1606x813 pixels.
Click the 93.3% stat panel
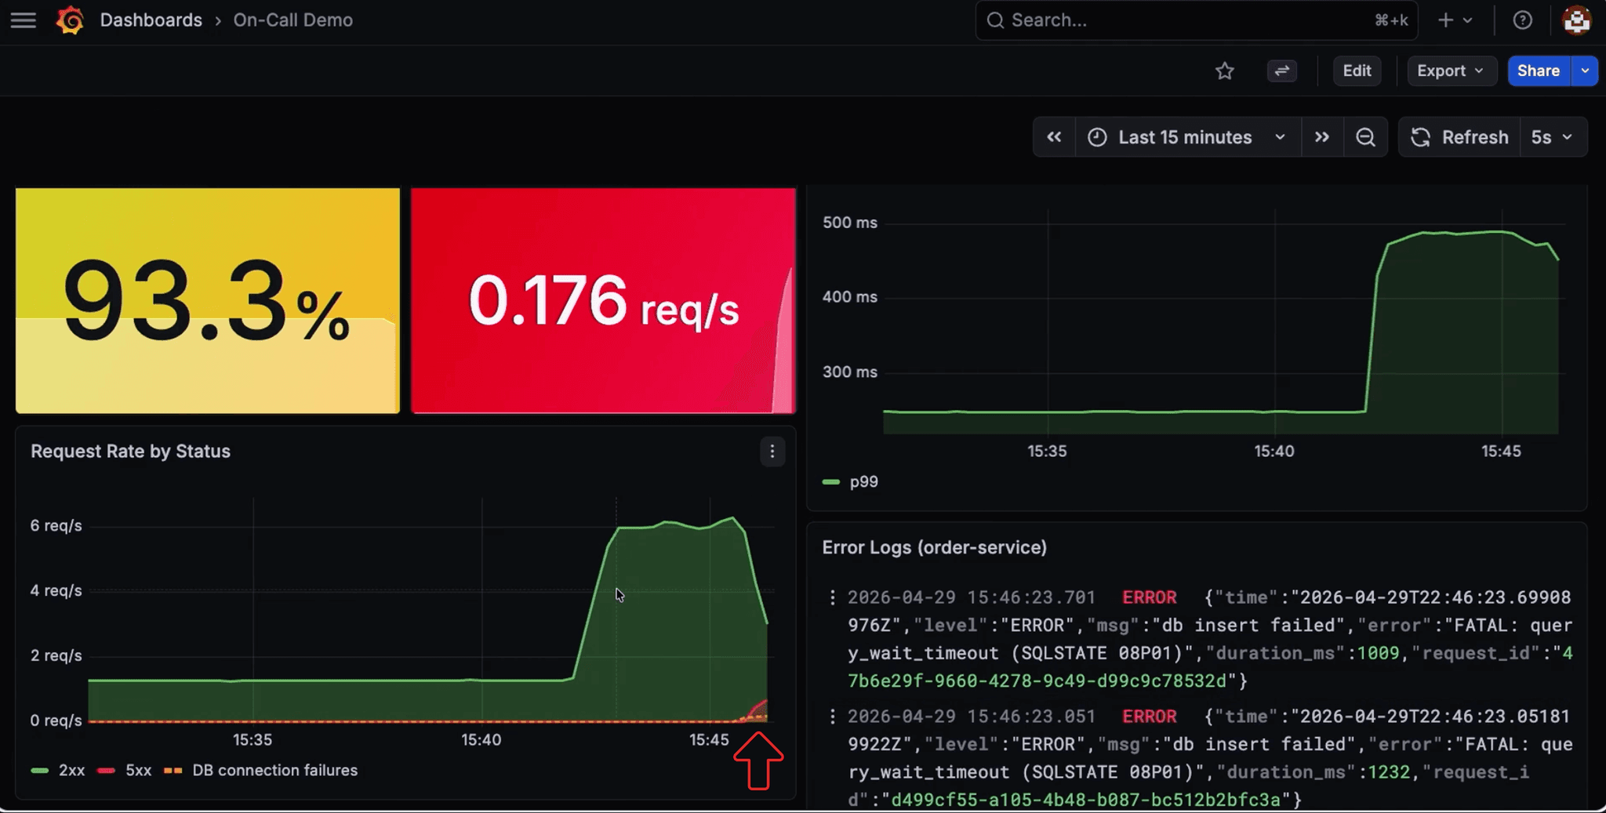[208, 300]
